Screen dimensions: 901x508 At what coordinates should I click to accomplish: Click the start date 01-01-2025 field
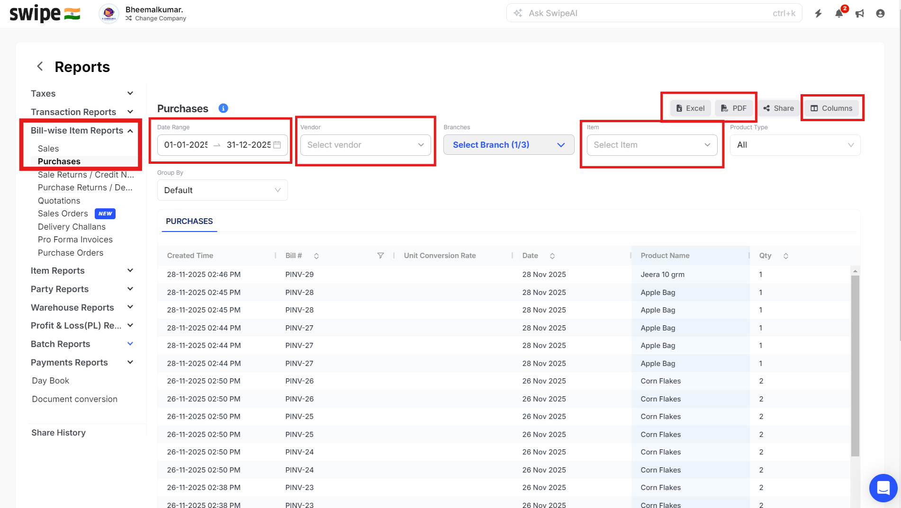pos(186,145)
